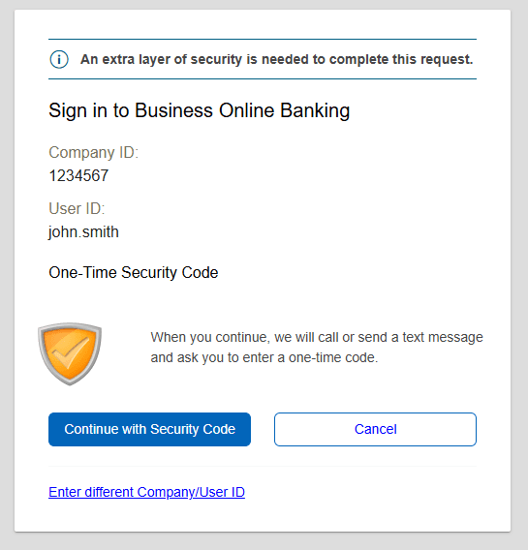The width and height of the screenshot is (528, 550).
Task: Click Continue with Security Code button
Action: tap(149, 429)
